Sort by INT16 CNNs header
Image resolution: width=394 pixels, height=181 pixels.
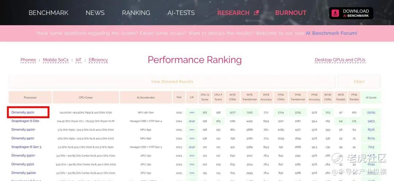[328, 97]
